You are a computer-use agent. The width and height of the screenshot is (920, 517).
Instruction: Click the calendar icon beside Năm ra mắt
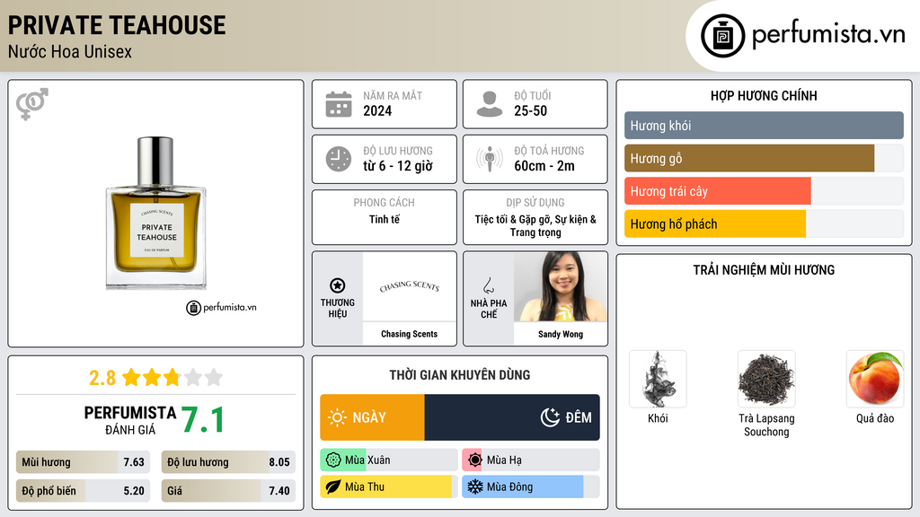coord(339,104)
